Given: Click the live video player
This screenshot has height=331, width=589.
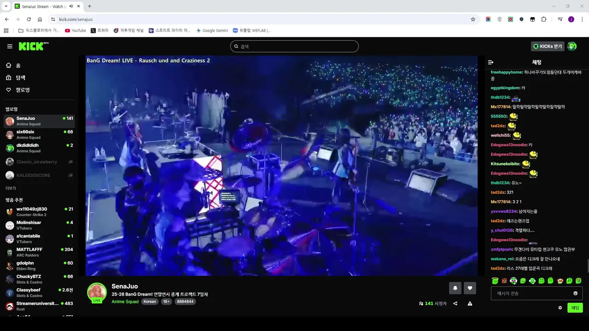Looking at the screenshot, I should 282,165.
